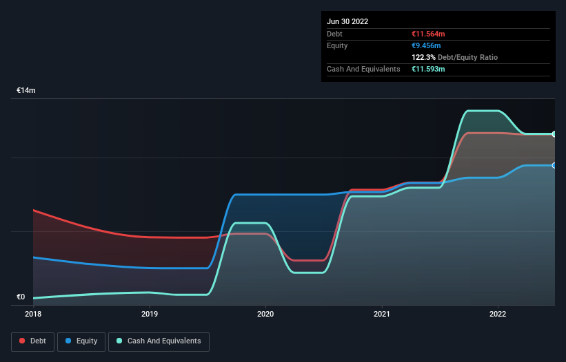Click the €11.593m cash value in tooltip
The image size is (566, 362).
point(428,69)
